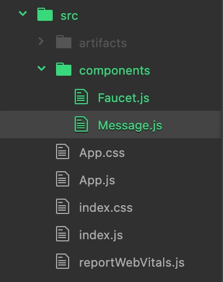The width and height of the screenshot is (223, 282).
Task: Open the App.js file
Action: coord(97,181)
